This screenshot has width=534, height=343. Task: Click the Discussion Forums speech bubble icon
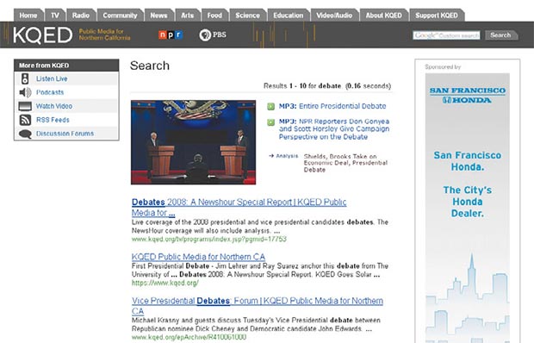(x=25, y=134)
